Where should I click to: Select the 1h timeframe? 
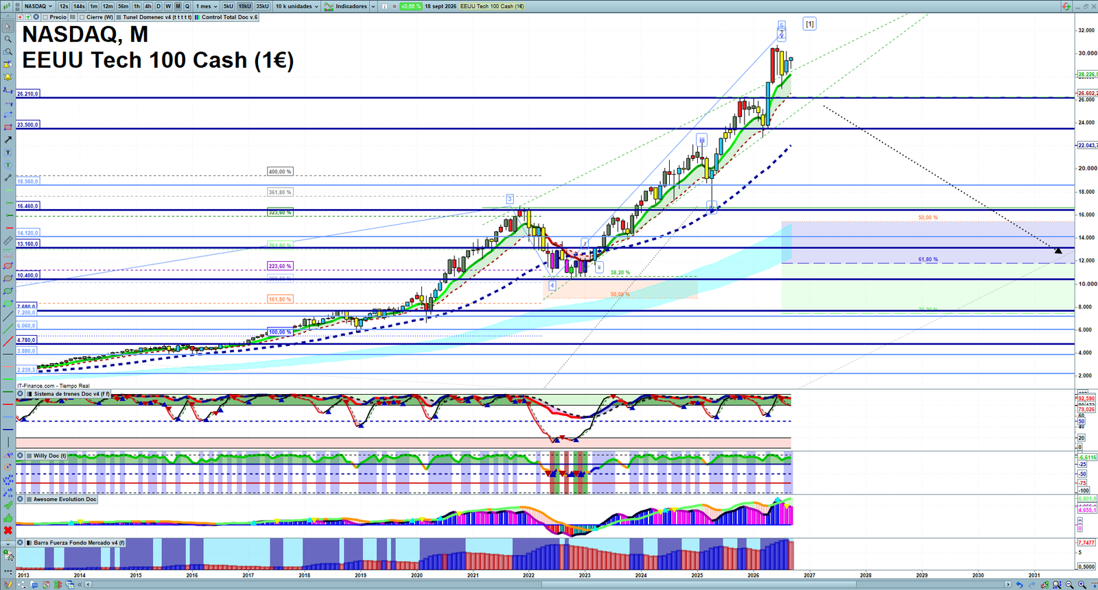(x=137, y=6)
